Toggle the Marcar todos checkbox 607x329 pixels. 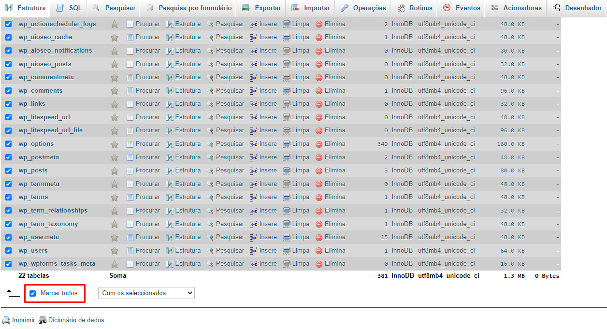[32, 293]
